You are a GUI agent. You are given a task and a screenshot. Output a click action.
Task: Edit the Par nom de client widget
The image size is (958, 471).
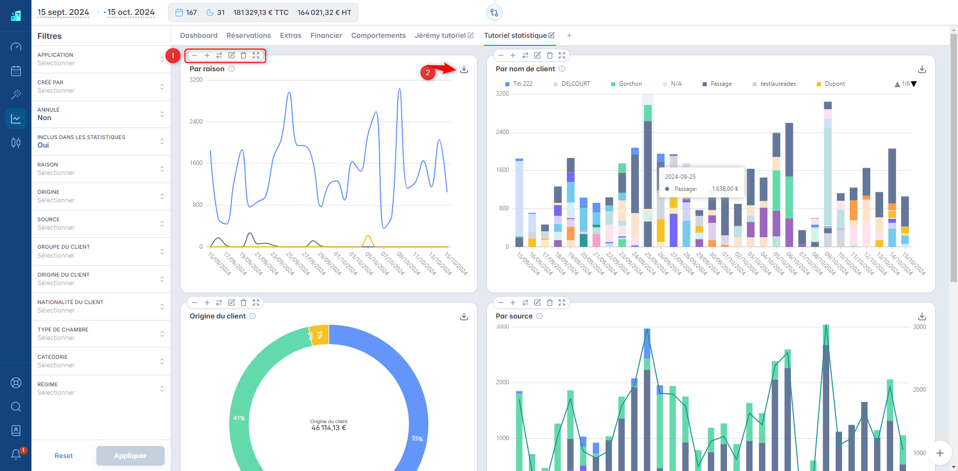(537, 55)
